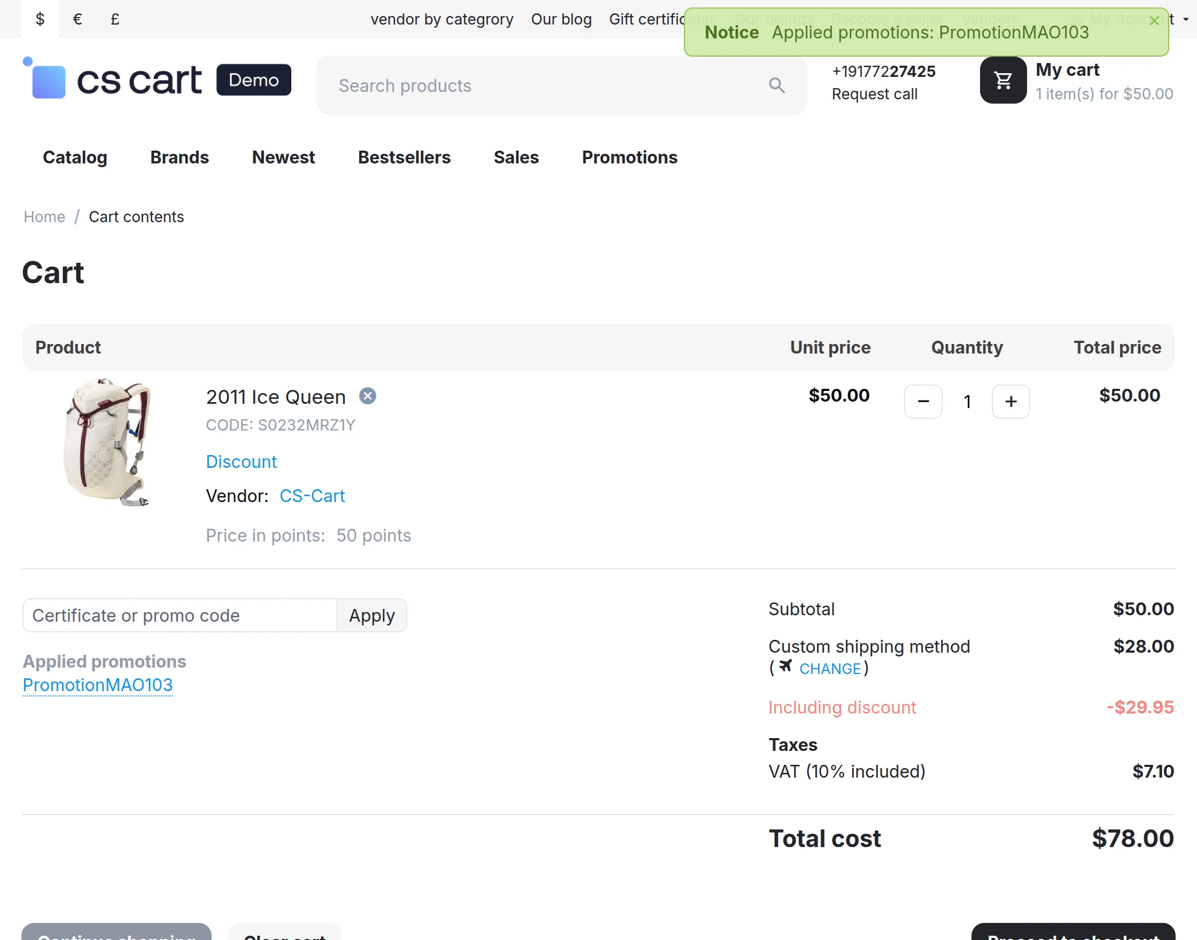Go to the Promotions menu item
Viewport: 1197px width, 940px height.
[629, 158]
